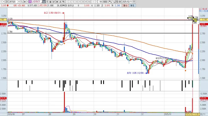The height and width of the screenshot is (116, 208).
Task: Choose the 60 interval button
Action: tap(89, 2)
